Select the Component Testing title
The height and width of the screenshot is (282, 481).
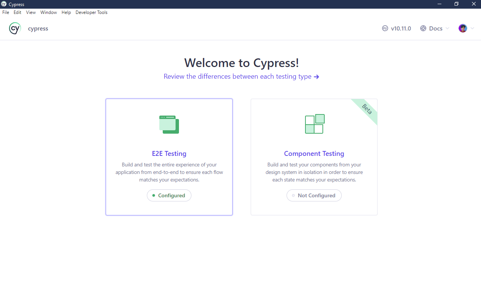(314, 154)
